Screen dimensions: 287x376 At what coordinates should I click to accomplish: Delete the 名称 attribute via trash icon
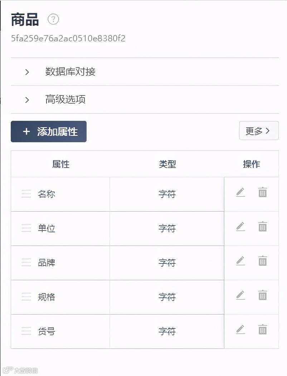pyautogui.click(x=263, y=192)
